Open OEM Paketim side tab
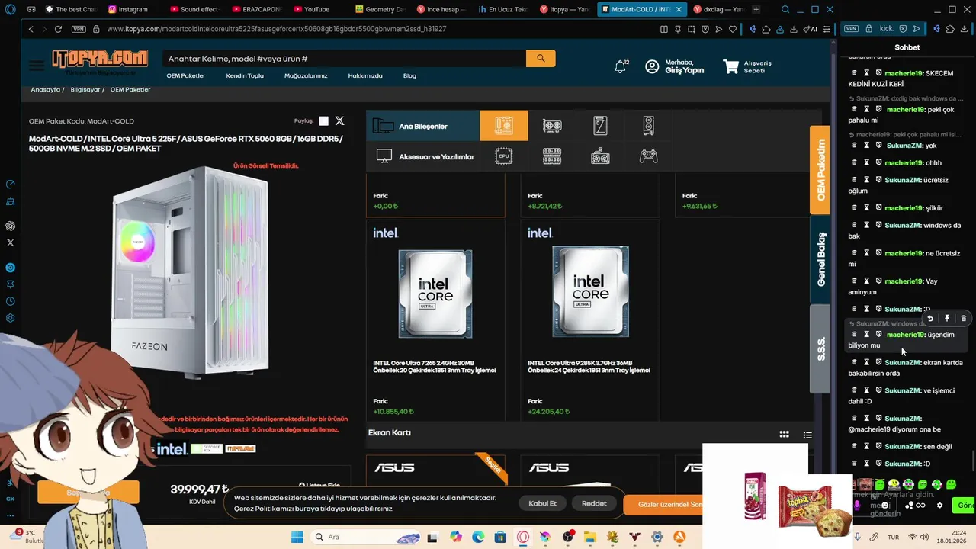Viewport: 976px width, 549px height. [x=820, y=169]
